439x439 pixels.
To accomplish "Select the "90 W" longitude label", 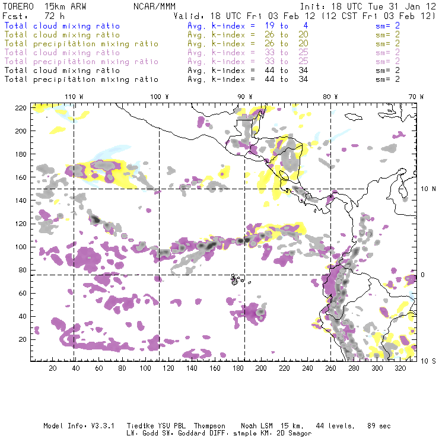I will (245, 97).
